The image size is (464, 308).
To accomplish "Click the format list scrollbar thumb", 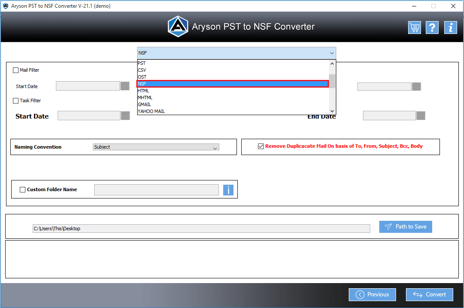I will [x=332, y=81].
